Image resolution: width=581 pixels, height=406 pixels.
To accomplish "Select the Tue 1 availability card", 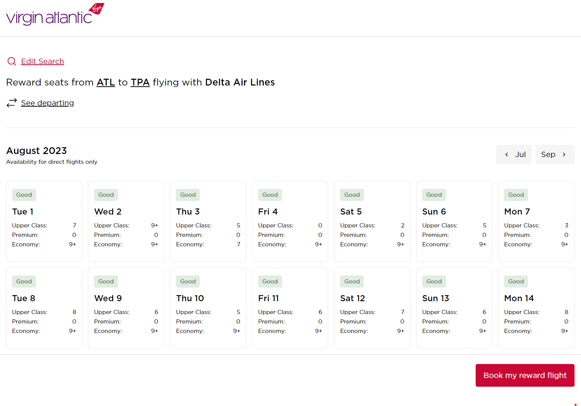I will tap(44, 221).
